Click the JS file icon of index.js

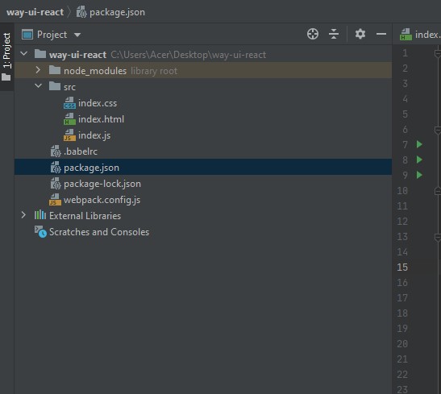pyautogui.click(x=69, y=135)
